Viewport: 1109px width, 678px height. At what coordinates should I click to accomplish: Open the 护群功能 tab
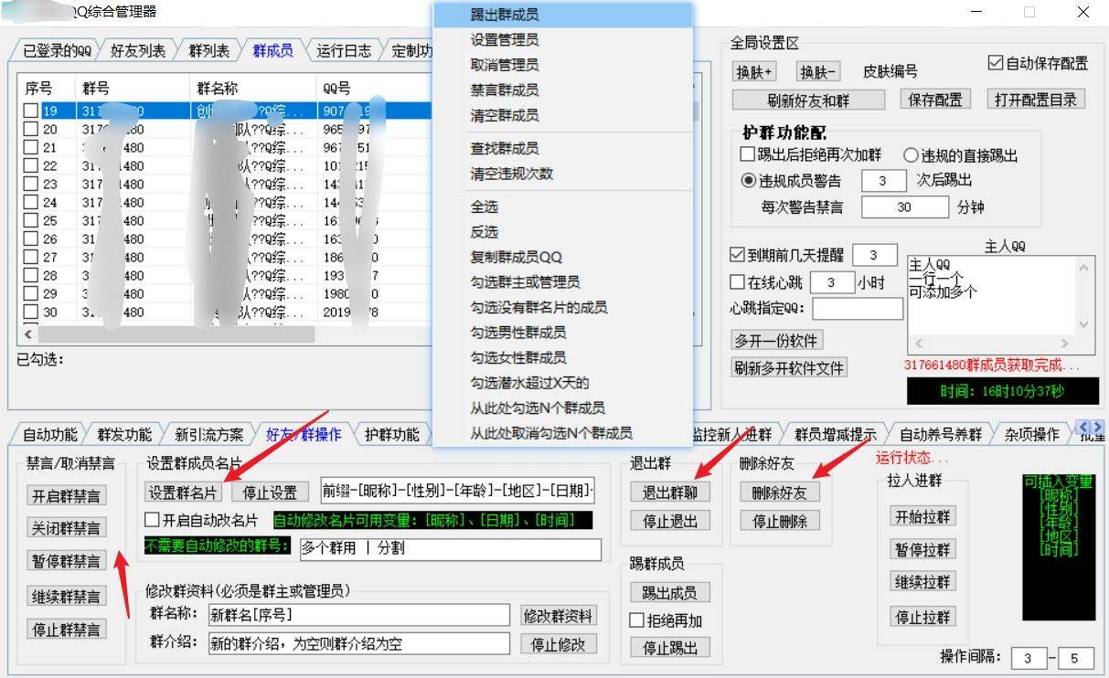coord(391,434)
